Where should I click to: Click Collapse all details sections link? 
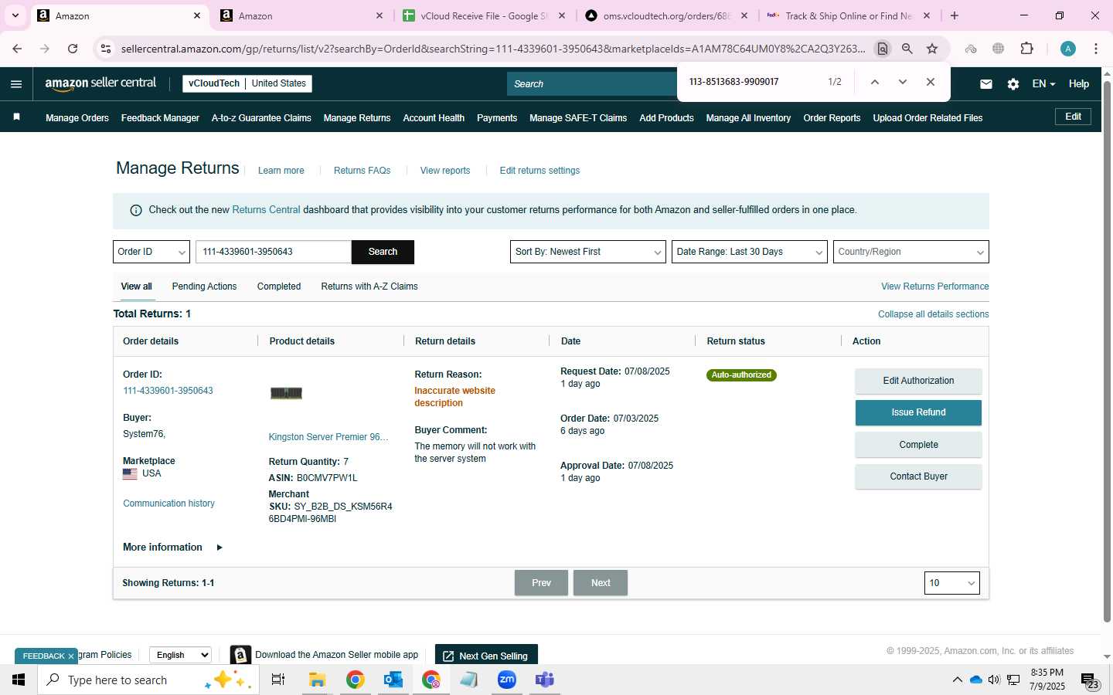tap(933, 314)
